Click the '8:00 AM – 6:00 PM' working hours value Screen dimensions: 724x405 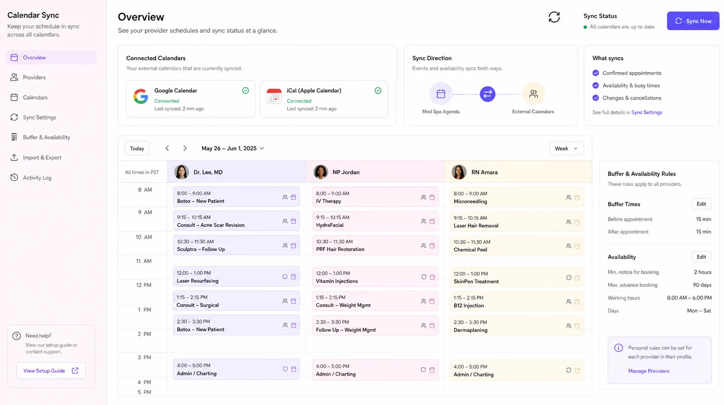[x=689, y=298]
